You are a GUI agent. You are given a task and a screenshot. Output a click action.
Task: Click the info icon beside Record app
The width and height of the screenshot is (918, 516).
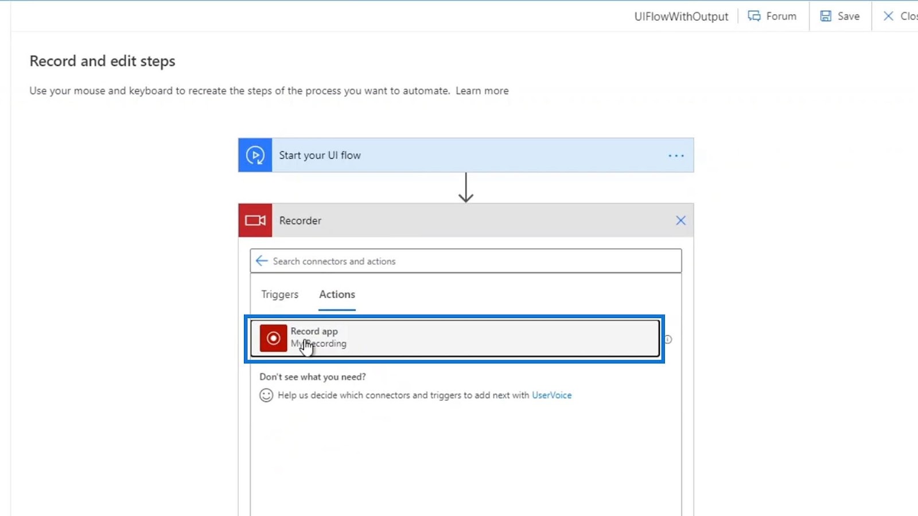668,339
